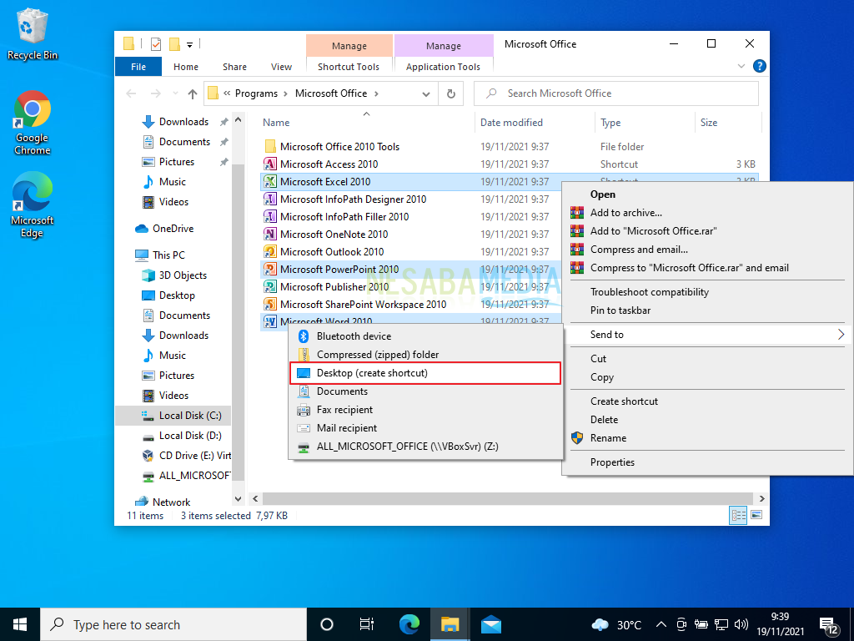Screen dimensions: 854x641
Task: Open Recycle Bin from the desktop
Action: (x=32, y=28)
